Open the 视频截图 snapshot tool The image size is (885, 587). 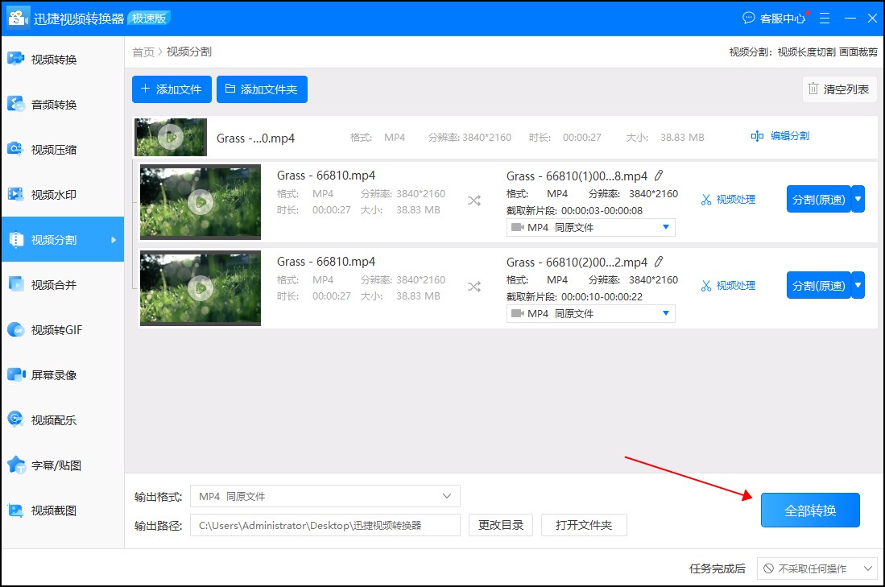48,510
